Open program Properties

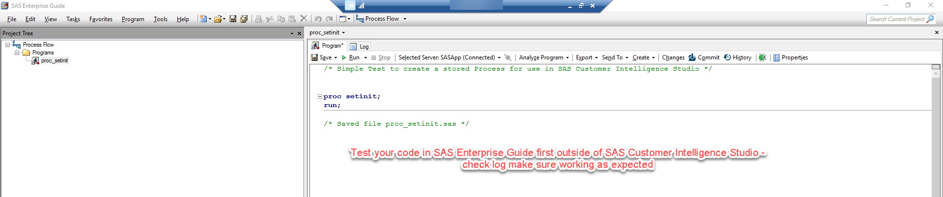pos(791,57)
